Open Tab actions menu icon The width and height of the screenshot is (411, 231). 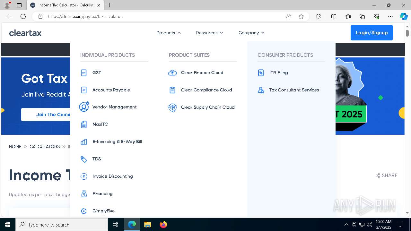[19, 5]
